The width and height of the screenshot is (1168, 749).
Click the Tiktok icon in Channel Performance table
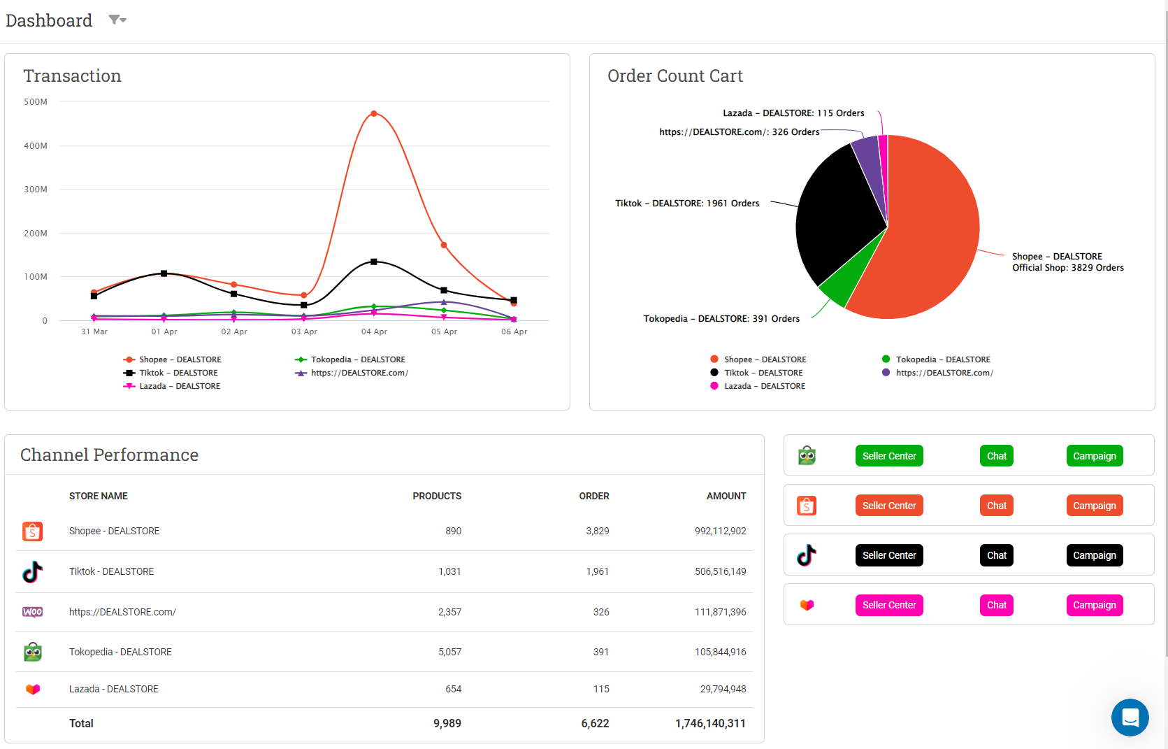(32, 572)
